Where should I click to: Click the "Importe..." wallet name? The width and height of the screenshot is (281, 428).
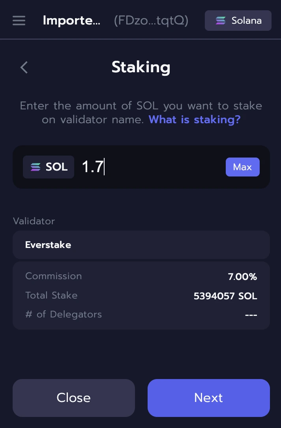point(71,21)
